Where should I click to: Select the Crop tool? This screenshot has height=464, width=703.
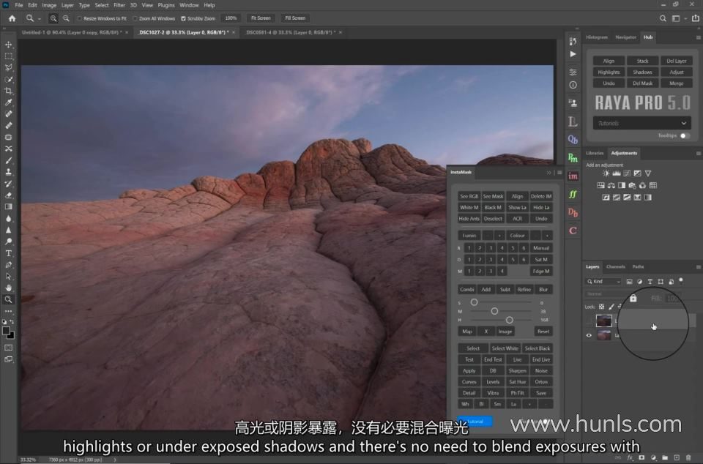[x=9, y=91]
